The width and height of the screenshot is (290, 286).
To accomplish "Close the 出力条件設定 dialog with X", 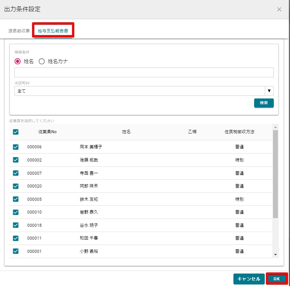I will pos(279,9).
